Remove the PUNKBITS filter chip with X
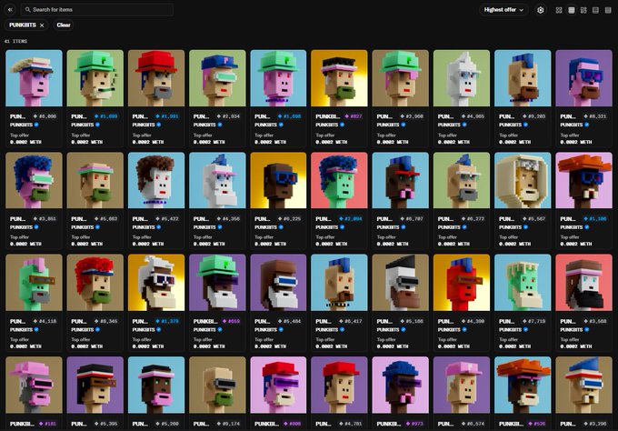The image size is (618, 431). tap(42, 25)
